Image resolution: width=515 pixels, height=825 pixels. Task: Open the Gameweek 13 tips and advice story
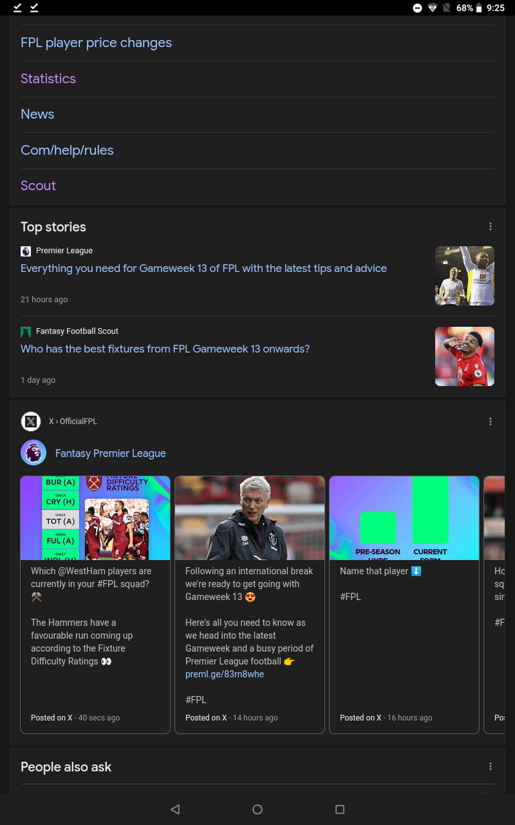click(x=204, y=269)
